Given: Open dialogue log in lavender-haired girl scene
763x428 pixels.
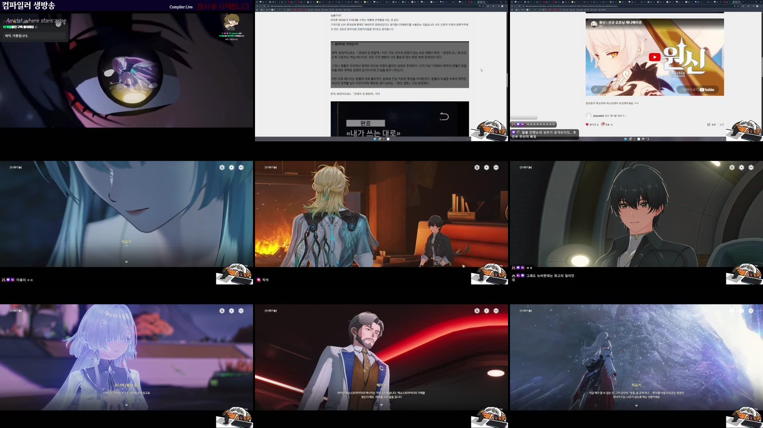Looking at the screenshot, I should tap(222, 311).
